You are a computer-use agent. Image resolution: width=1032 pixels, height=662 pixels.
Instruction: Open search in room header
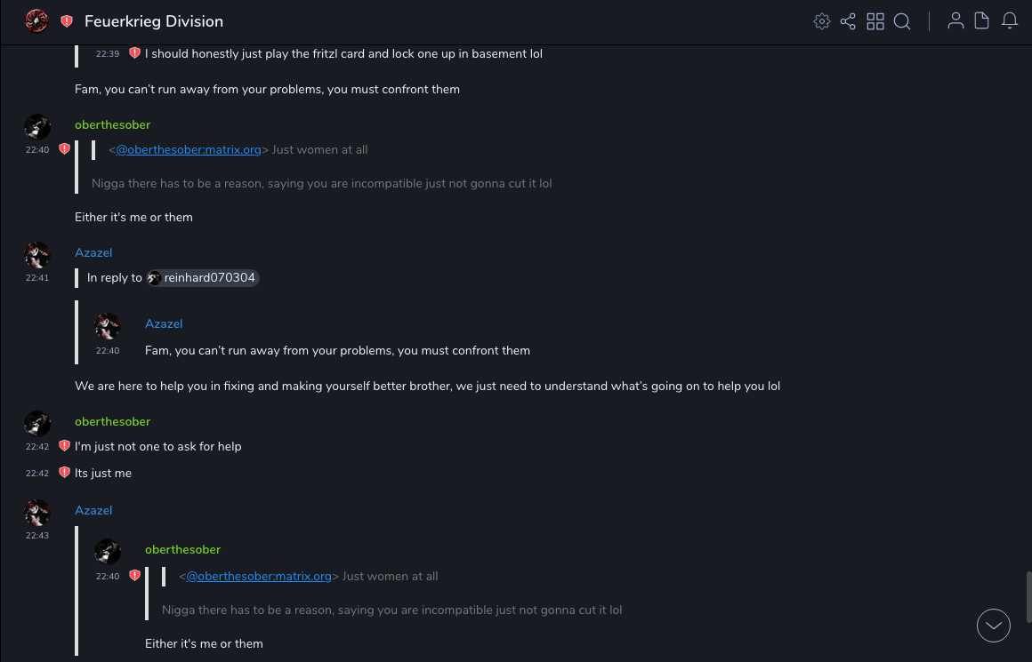902,21
